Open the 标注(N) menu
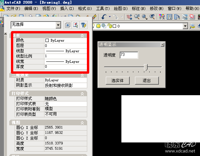This screenshot has width=200, height=156. click(139, 9)
